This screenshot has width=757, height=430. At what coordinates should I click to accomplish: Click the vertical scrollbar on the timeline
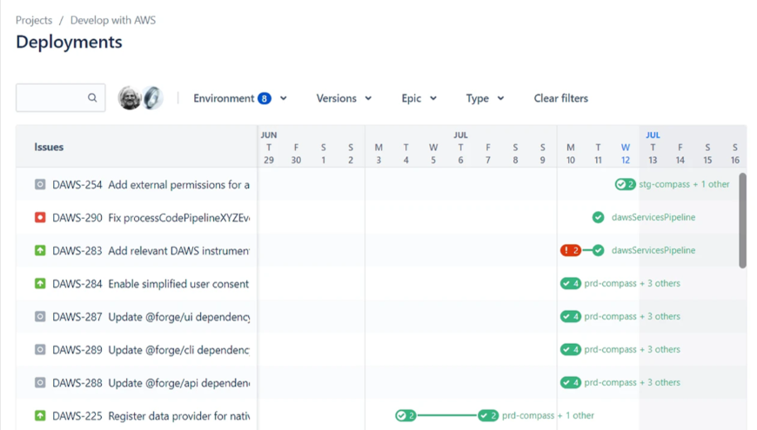742,226
